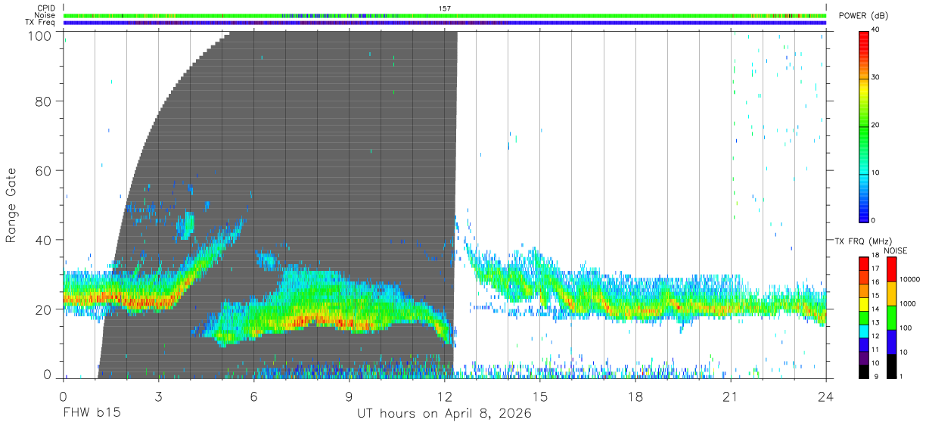Click the POWER colorbar gradient
929x429 pixels.
[x=864, y=126]
